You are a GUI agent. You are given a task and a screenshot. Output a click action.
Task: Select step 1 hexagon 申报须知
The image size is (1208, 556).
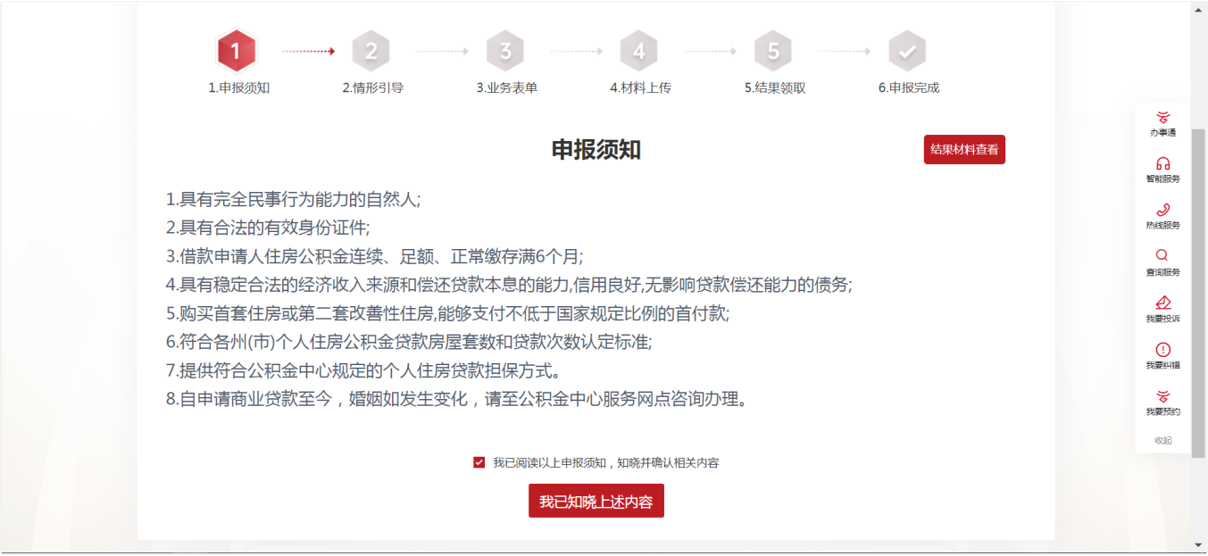point(237,51)
